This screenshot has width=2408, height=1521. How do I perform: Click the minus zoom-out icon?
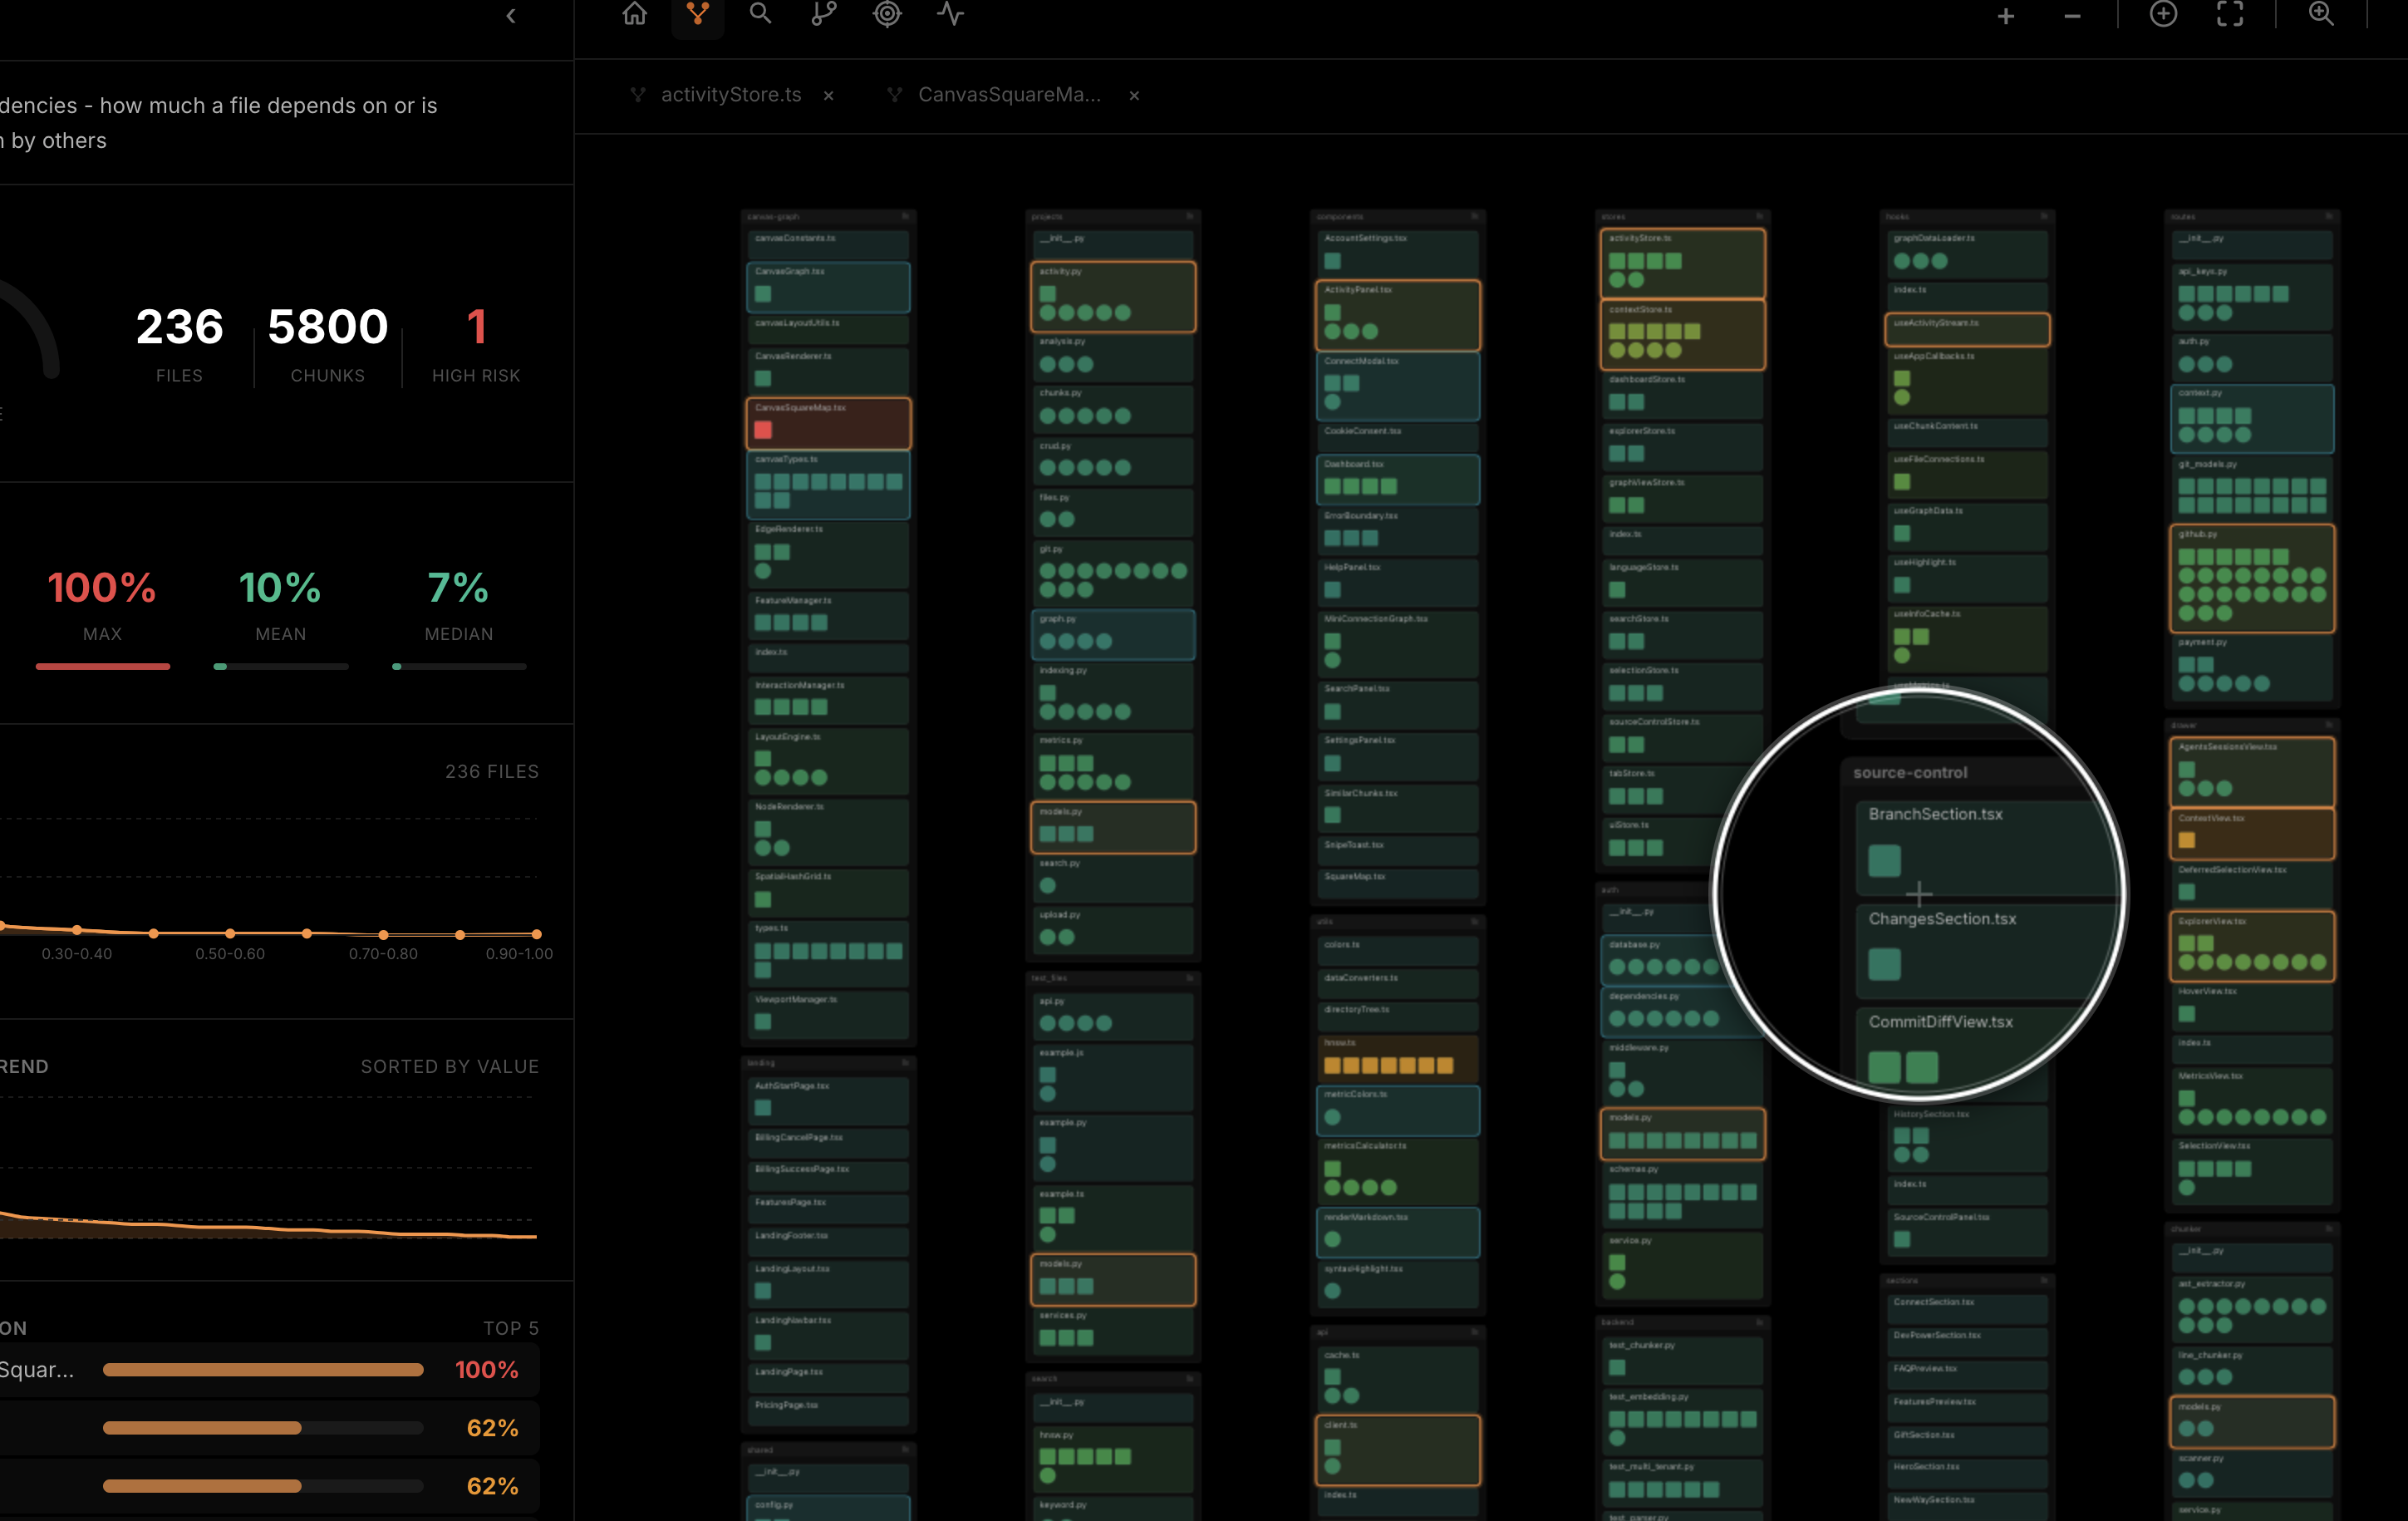2072,16
